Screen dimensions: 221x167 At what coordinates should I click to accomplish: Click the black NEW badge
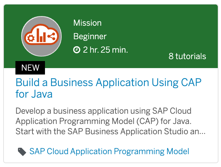30,68
